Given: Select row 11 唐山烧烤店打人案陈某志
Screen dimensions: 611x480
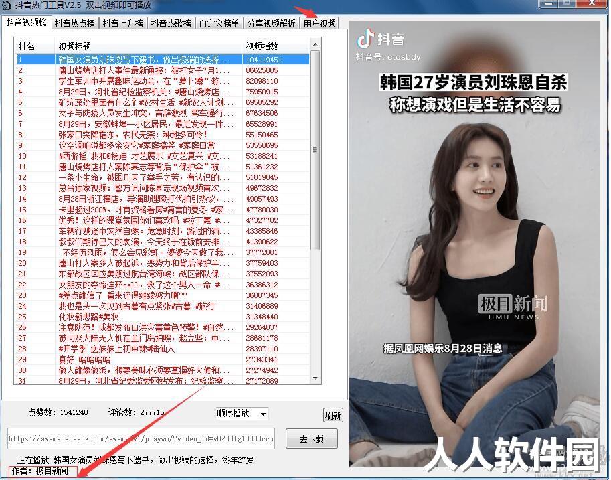Looking at the screenshot, I should (163, 167).
